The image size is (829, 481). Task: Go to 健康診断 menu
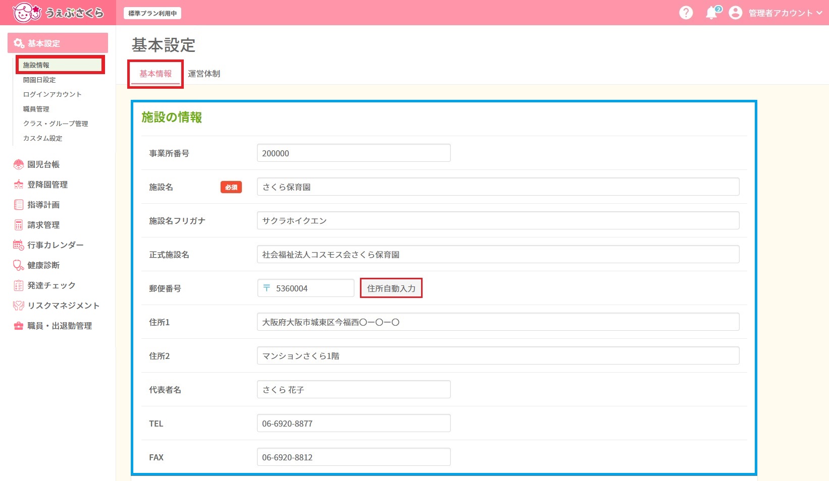click(x=43, y=265)
